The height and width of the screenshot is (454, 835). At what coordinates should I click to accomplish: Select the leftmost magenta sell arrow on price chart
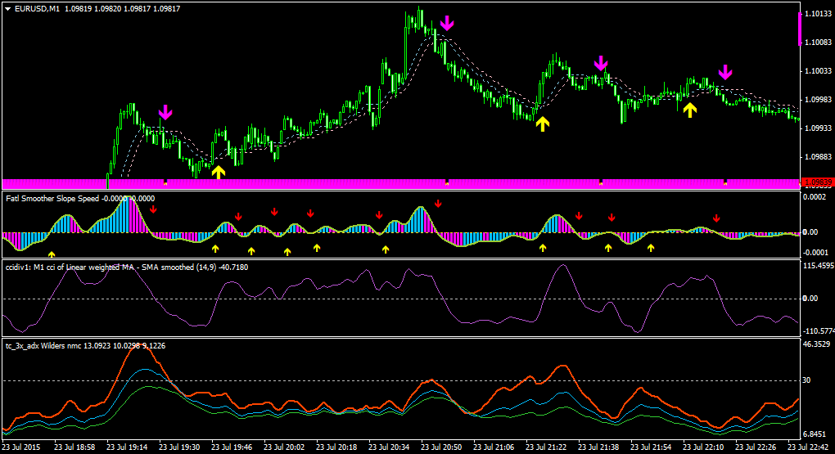click(x=165, y=112)
